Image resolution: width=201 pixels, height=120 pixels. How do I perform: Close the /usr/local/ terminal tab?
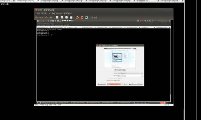(x=14, y=1)
